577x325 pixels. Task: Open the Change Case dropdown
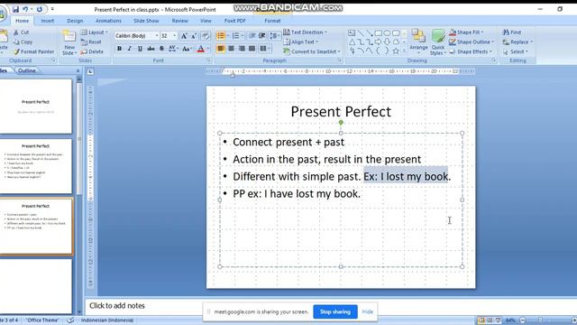pos(187,49)
